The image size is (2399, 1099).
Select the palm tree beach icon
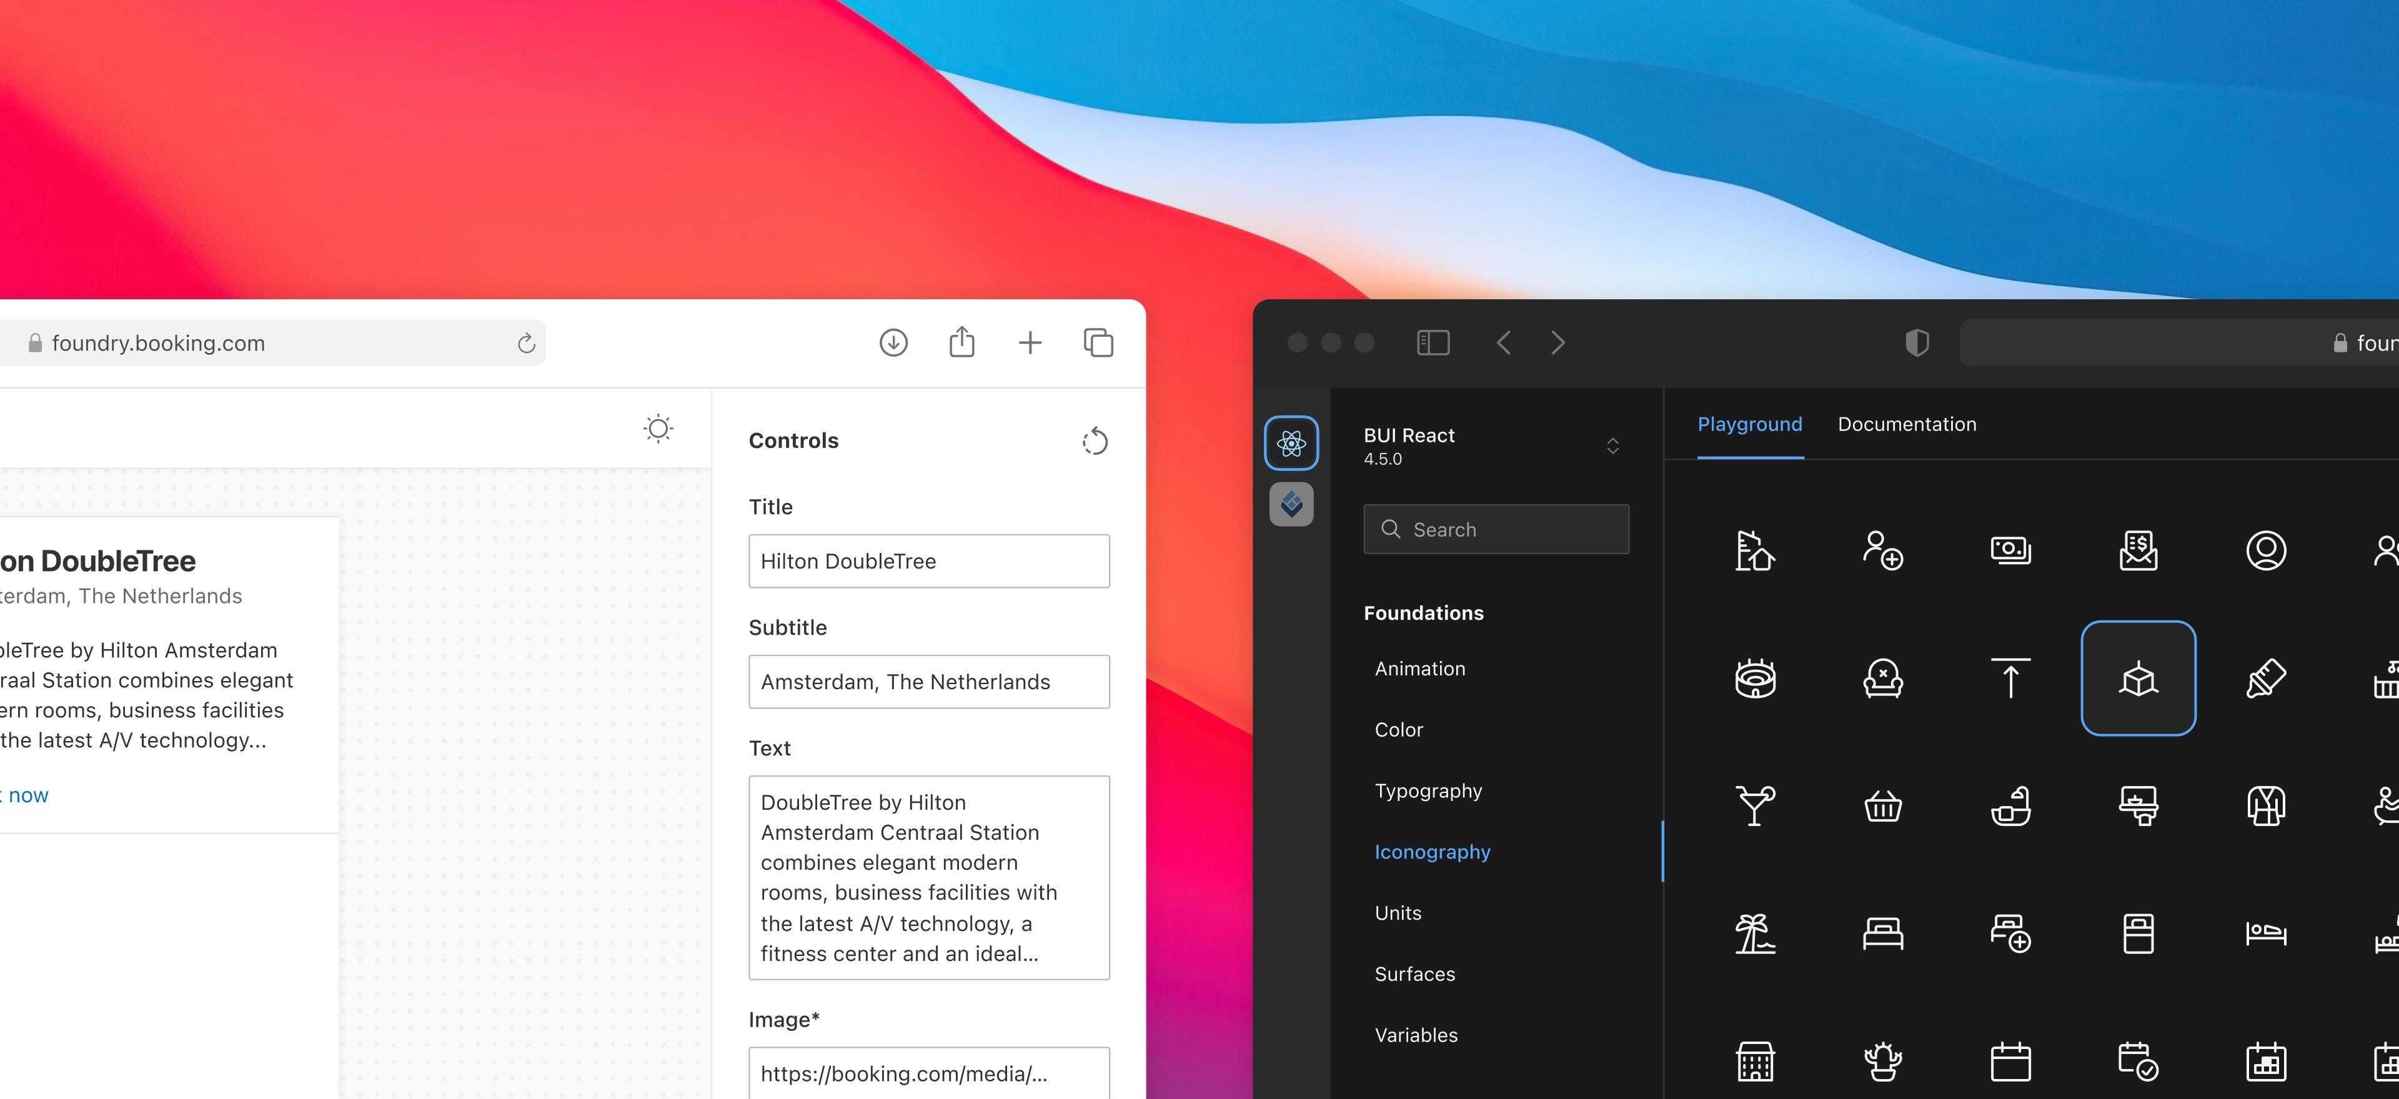click(1754, 933)
